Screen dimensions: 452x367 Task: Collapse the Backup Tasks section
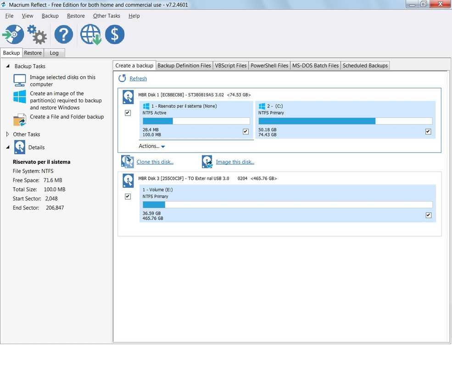tap(8, 66)
